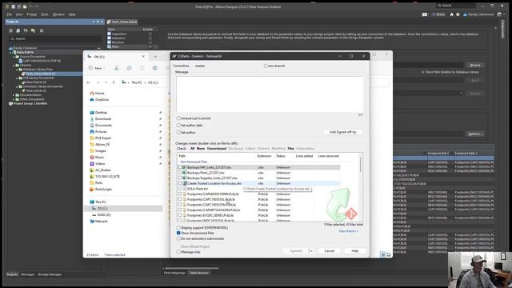512x288 pixels.
Task: Click folder icon in Projects panel toolbar
Action: pos(26,30)
